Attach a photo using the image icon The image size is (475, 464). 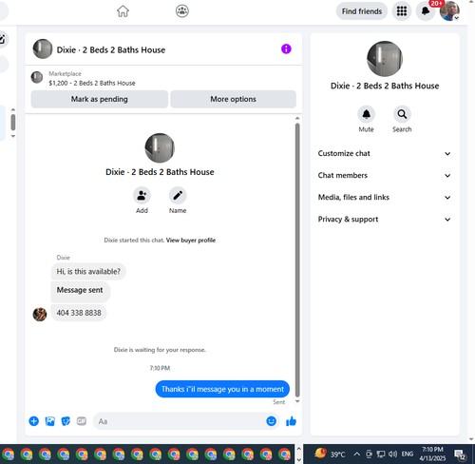point(50,421)
